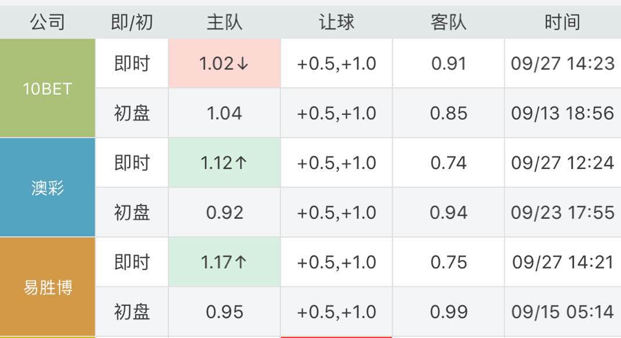
Task: Select the 主队 column header
Action: pyautogui.click(x=224, y=23)
